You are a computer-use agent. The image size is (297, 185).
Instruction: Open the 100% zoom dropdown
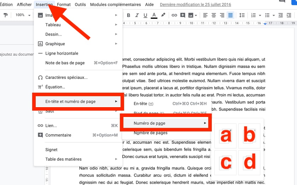(23, 15)
